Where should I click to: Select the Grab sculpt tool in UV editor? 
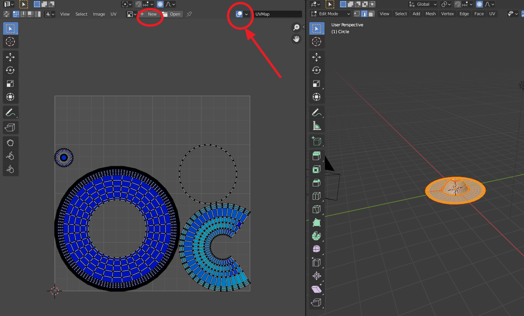[x=10, y=143]
